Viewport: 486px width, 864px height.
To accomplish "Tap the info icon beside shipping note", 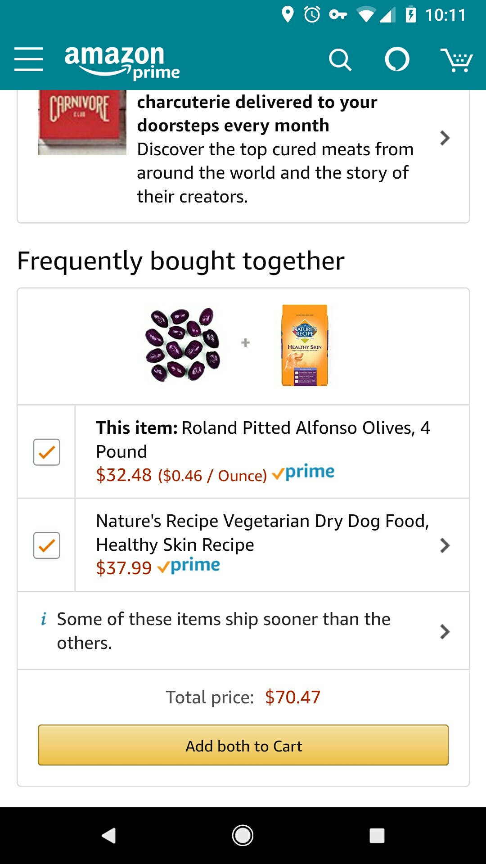I will tap(44, 619).
